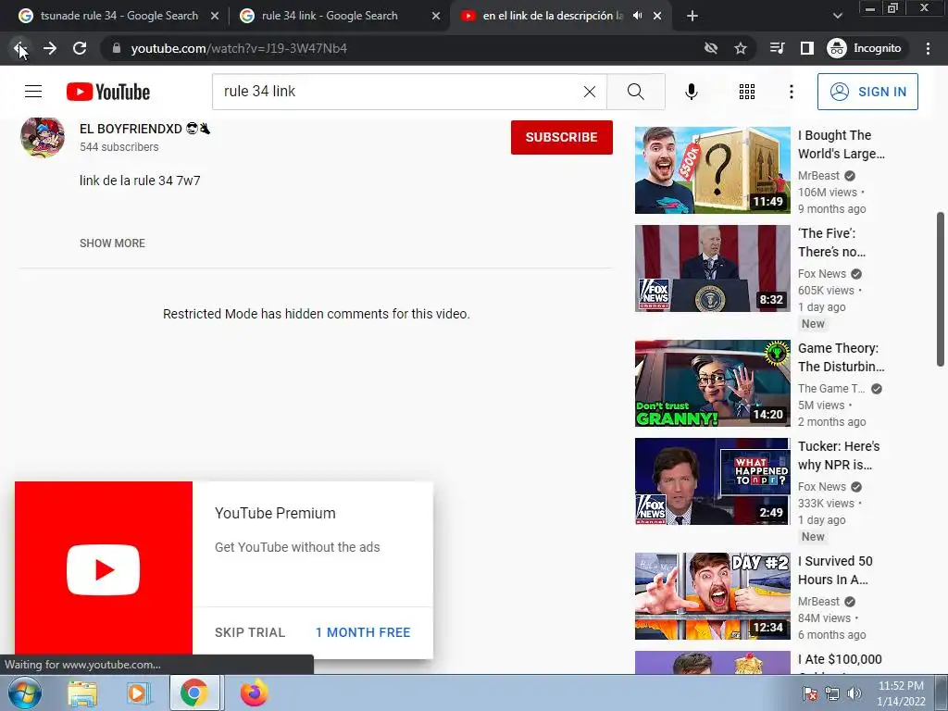This screenshot has height=711, width=948.
Task: Open a new tab with plus button
Action: 692,16
